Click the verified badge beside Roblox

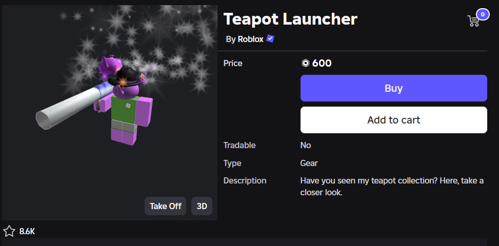pyautogui.click(x=270, y=39)
